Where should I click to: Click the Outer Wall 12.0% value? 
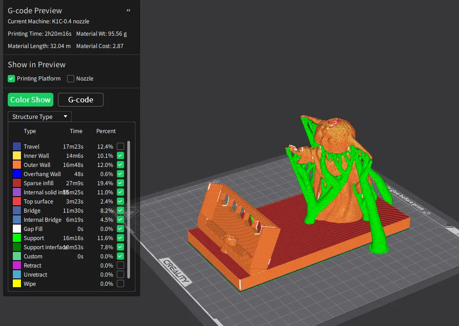click(x=105, y=165)
